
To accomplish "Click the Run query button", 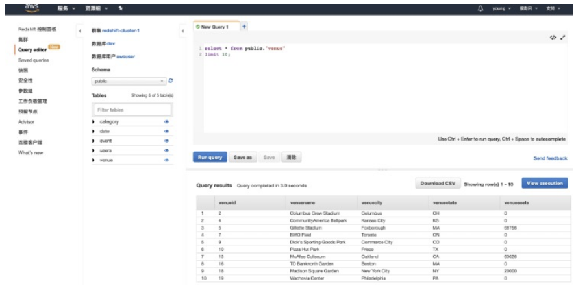I will pos(210,158).
